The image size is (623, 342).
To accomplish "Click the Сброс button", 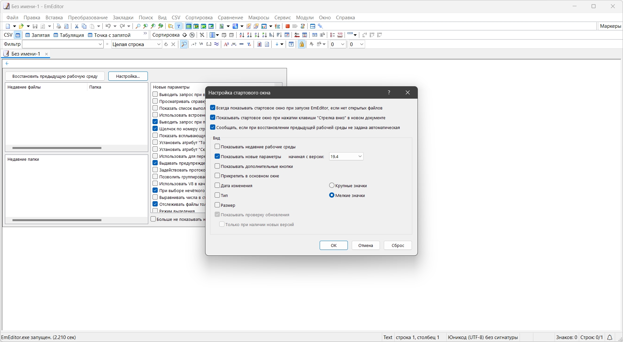I will 398,245.
